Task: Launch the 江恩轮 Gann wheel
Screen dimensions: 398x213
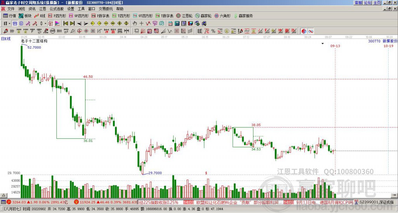Action: coord(185,16)
